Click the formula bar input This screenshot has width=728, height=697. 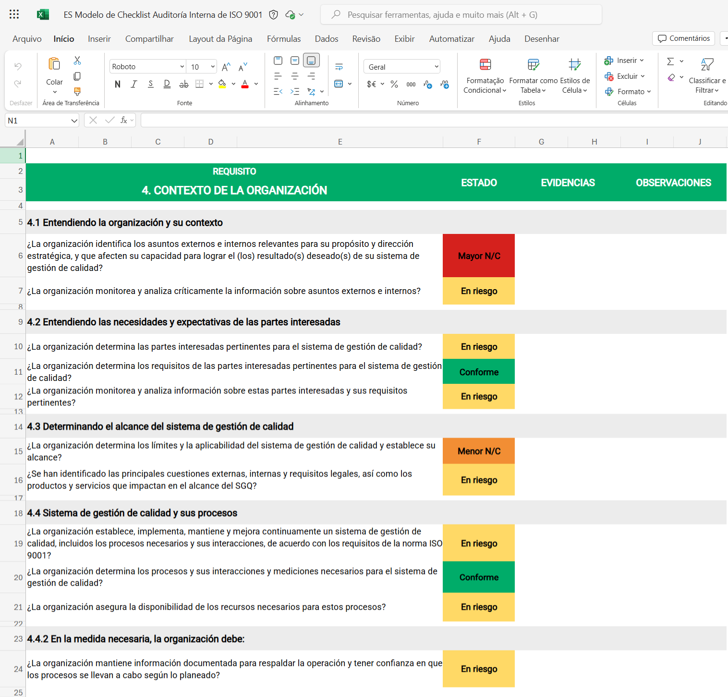[x=434, y=120]
